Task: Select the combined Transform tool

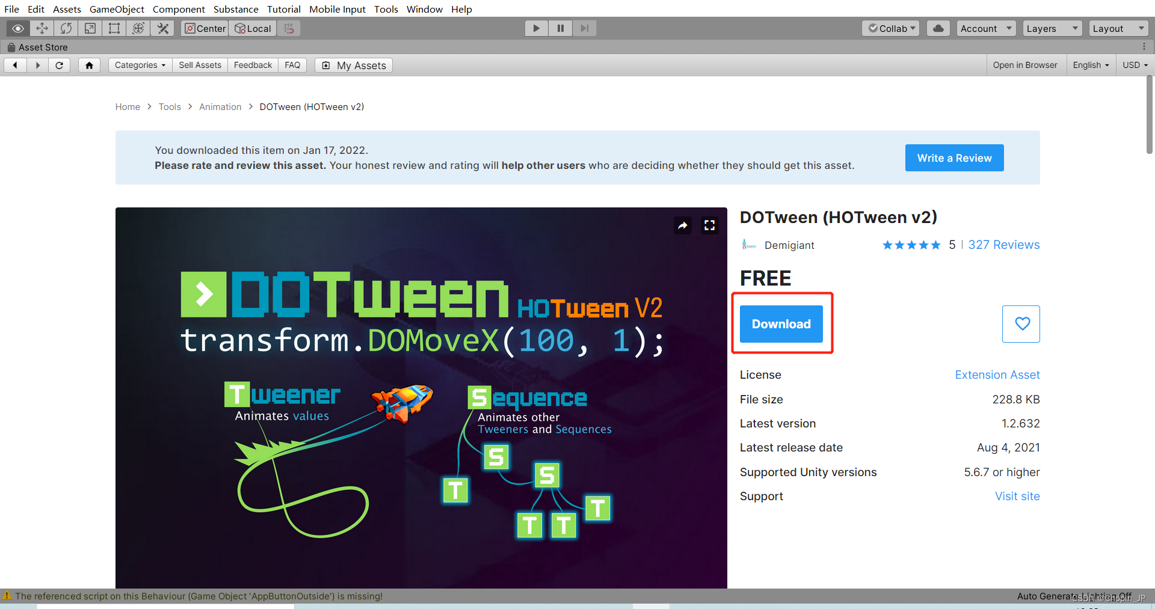Action: [x=138, y=28]
